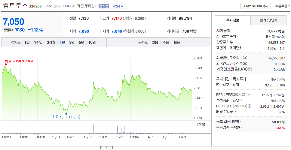
Task: Click the clock icon beside the date
Action: click(56, 6)
